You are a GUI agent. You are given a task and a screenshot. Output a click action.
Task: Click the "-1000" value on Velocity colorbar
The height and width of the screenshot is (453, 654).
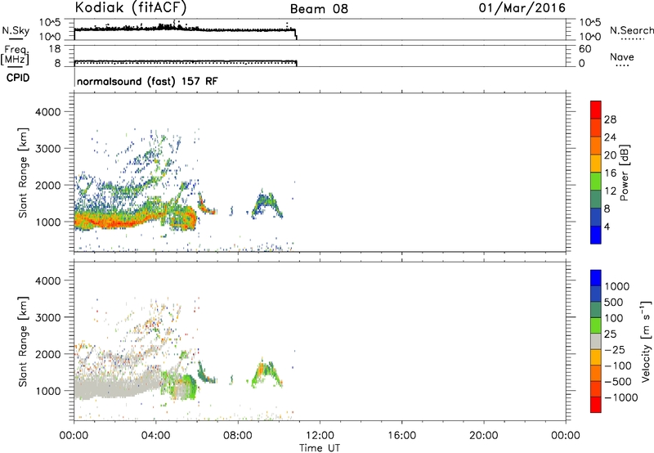[621, 397]
